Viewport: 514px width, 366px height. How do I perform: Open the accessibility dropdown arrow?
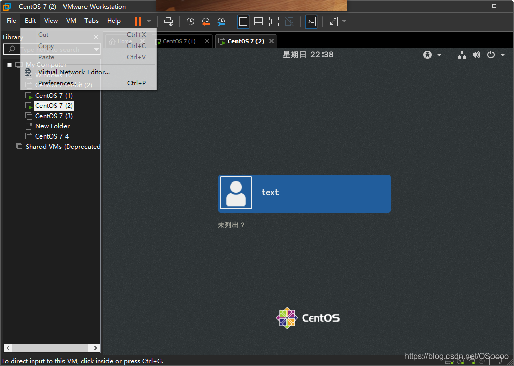tap(439, 55)
